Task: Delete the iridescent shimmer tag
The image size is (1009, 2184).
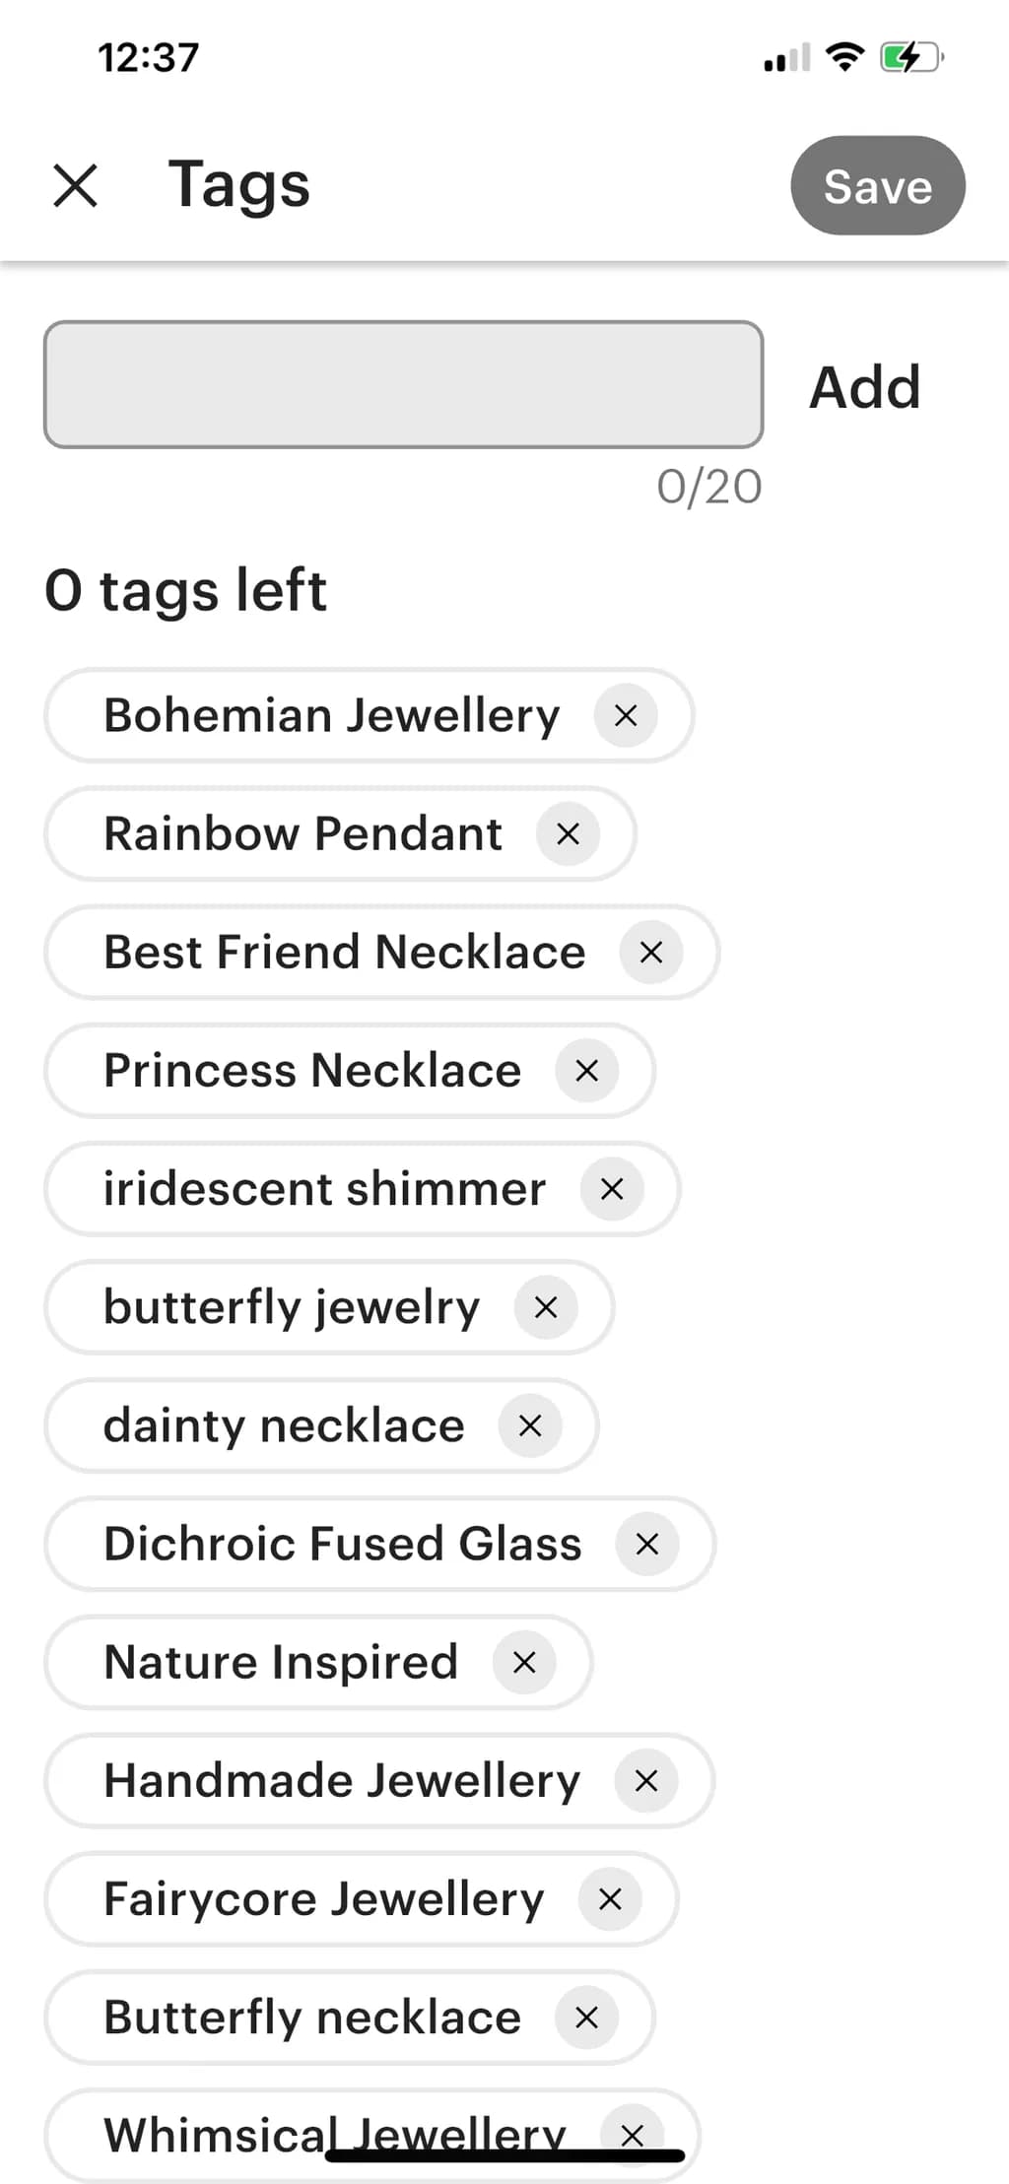Action: point(612,1188)
